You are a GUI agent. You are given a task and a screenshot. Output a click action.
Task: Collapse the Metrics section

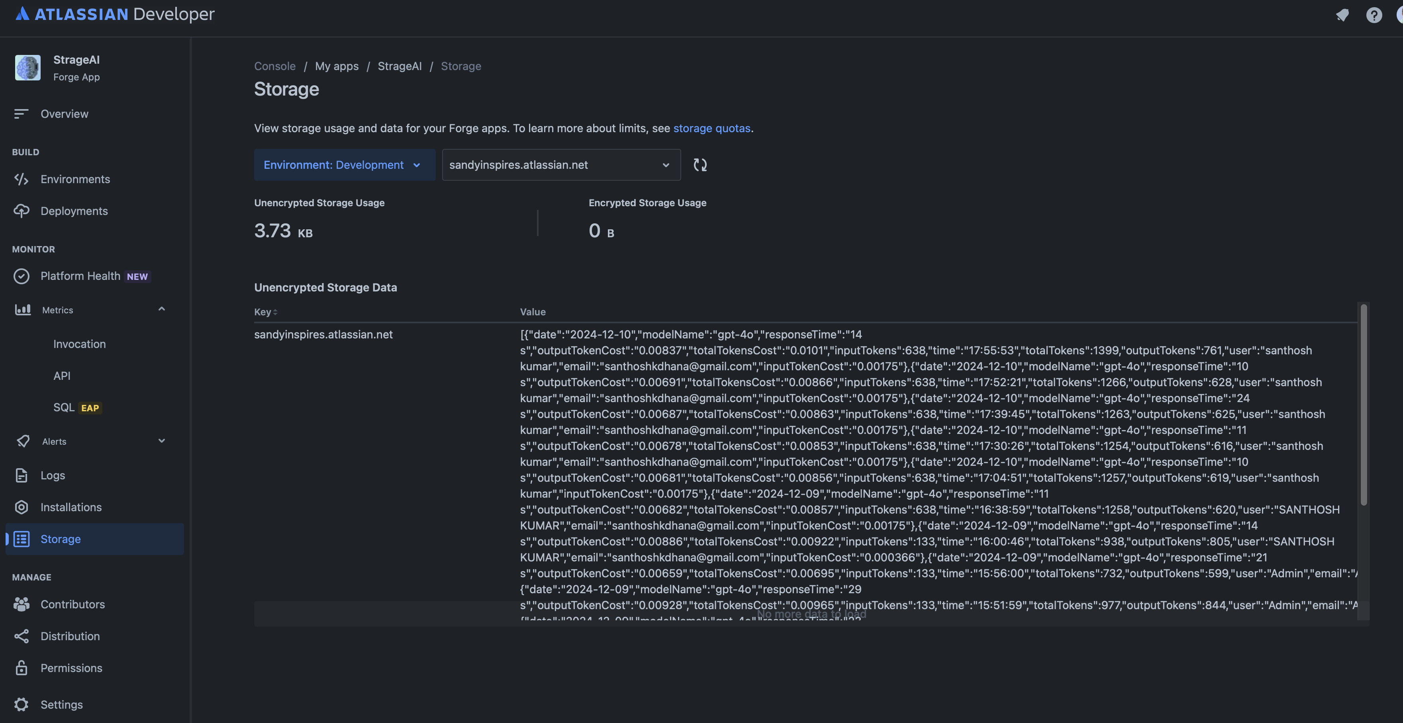[x=161, y=309]
